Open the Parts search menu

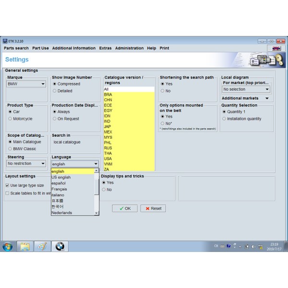click(16, 48)
